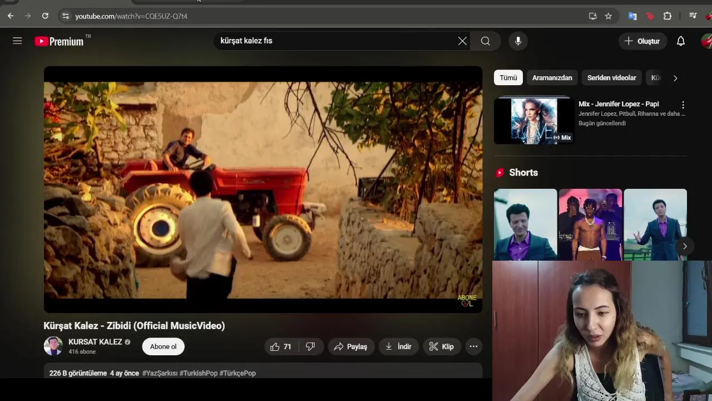Open YouTube hamburger guide menu
Viewport: 712px width, 401px height.
[17, 41]
